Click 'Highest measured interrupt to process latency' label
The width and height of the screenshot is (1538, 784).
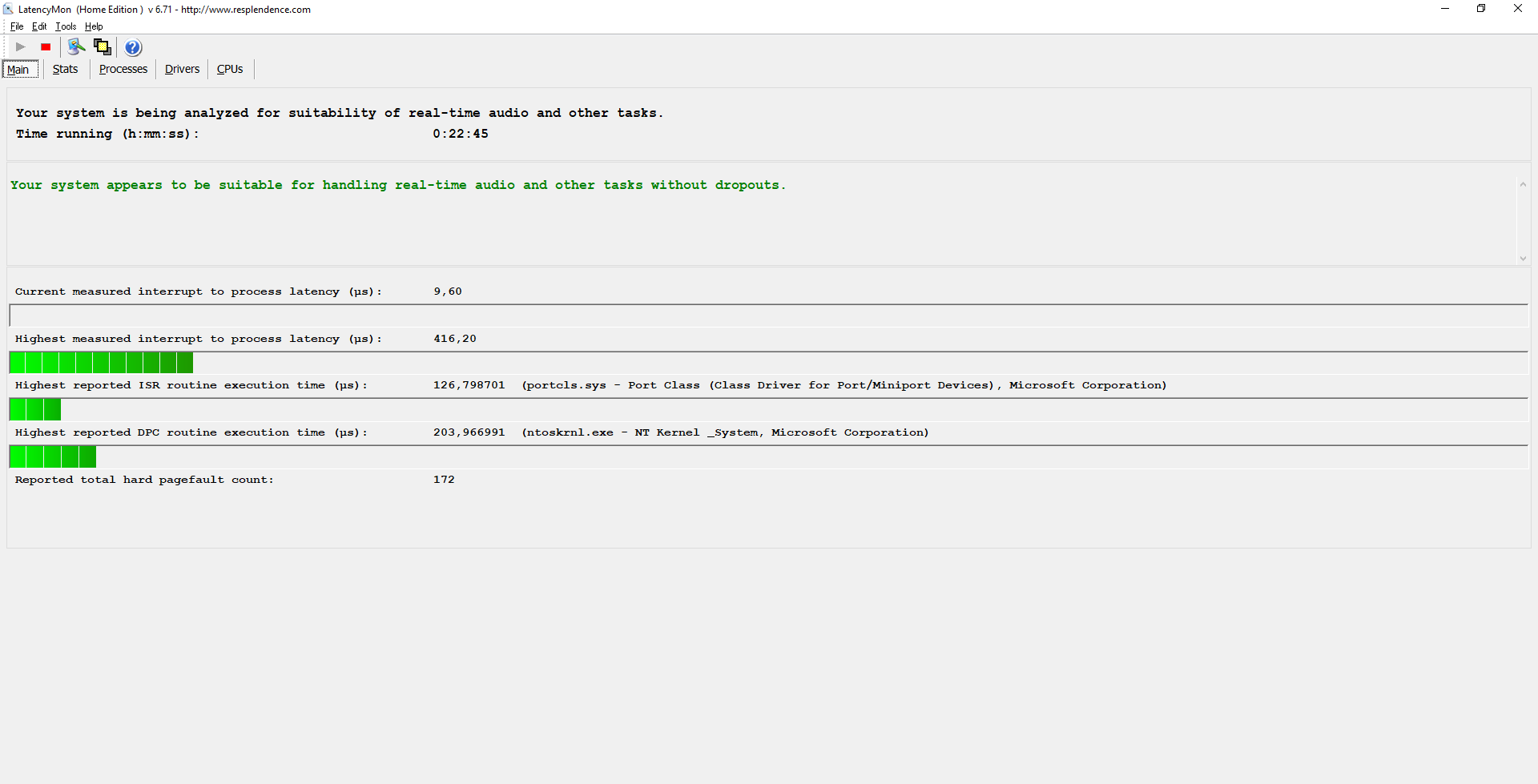(198, 339)
